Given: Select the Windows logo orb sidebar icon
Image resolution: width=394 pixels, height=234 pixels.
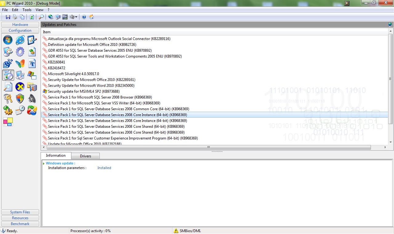Looking at the screenshot, I should 8,40.
